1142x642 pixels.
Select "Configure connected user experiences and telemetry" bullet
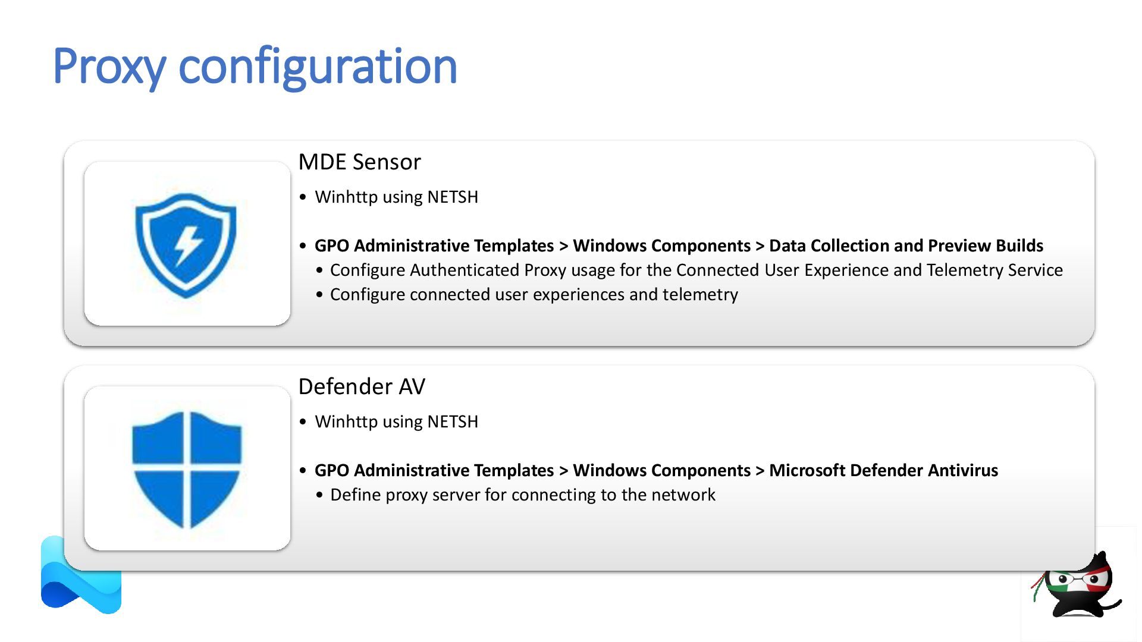[x=534, y=294]
